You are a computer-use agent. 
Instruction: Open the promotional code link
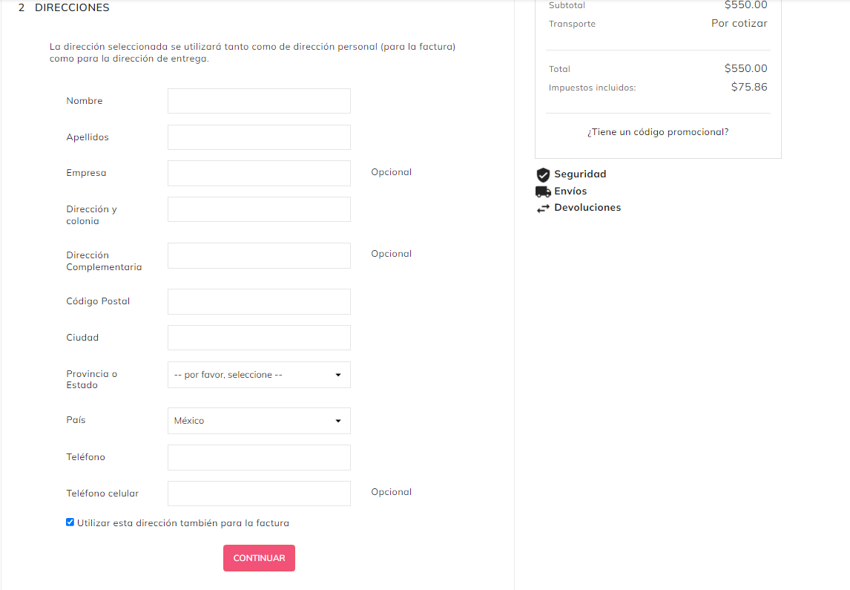[x=658, y=132]
